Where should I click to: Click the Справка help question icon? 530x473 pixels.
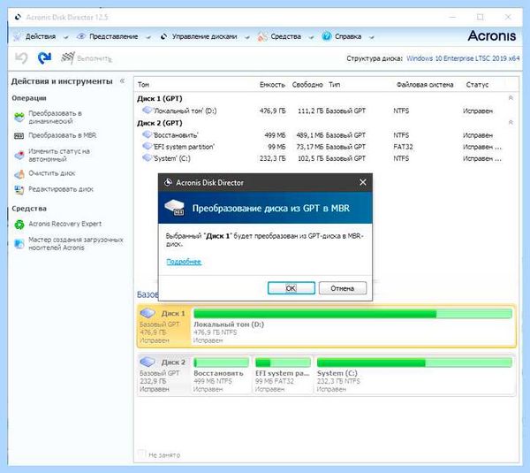[327, 36]
